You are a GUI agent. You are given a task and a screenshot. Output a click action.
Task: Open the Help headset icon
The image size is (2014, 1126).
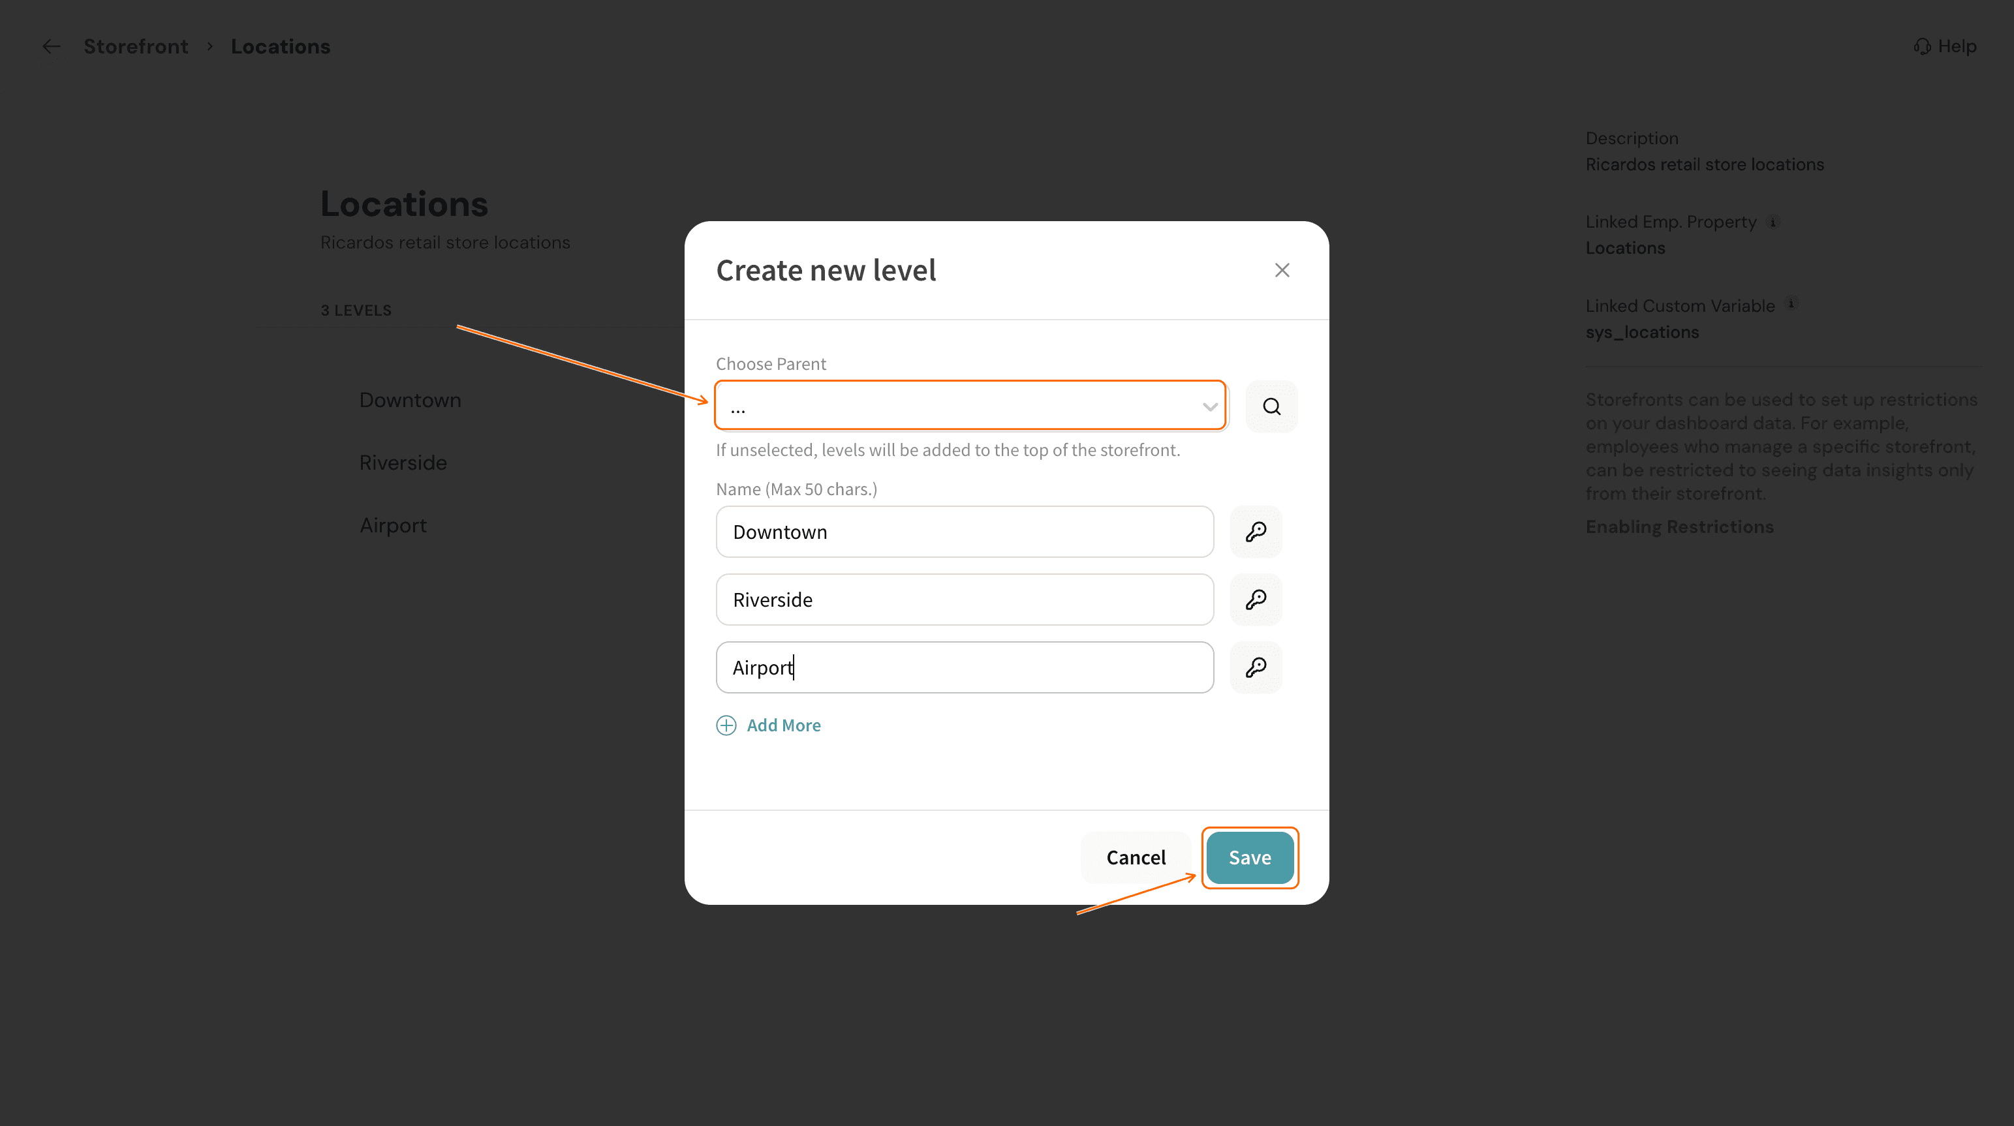(1922, 47)
